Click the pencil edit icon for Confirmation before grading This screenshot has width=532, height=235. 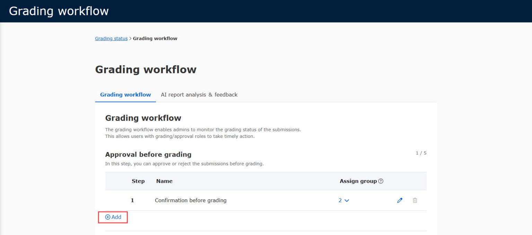coord(400,200)
